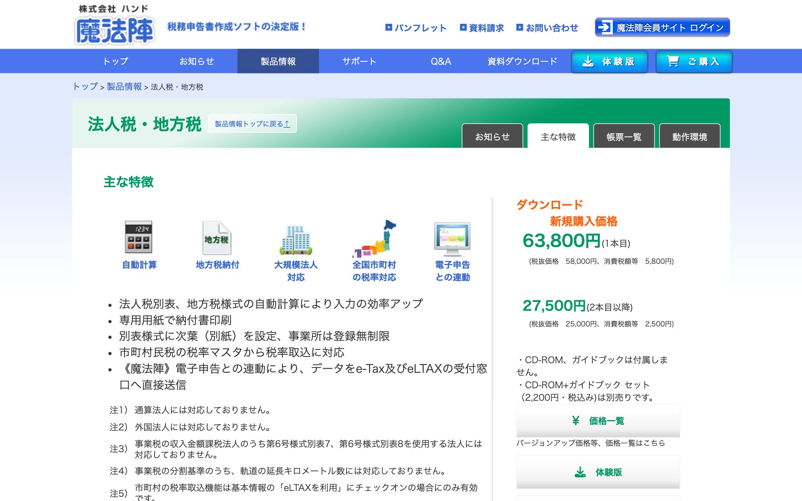The width and height of the screenshot is (802, 501).
Task: Click the ご購入 purchase button
Action: [694, 61]
